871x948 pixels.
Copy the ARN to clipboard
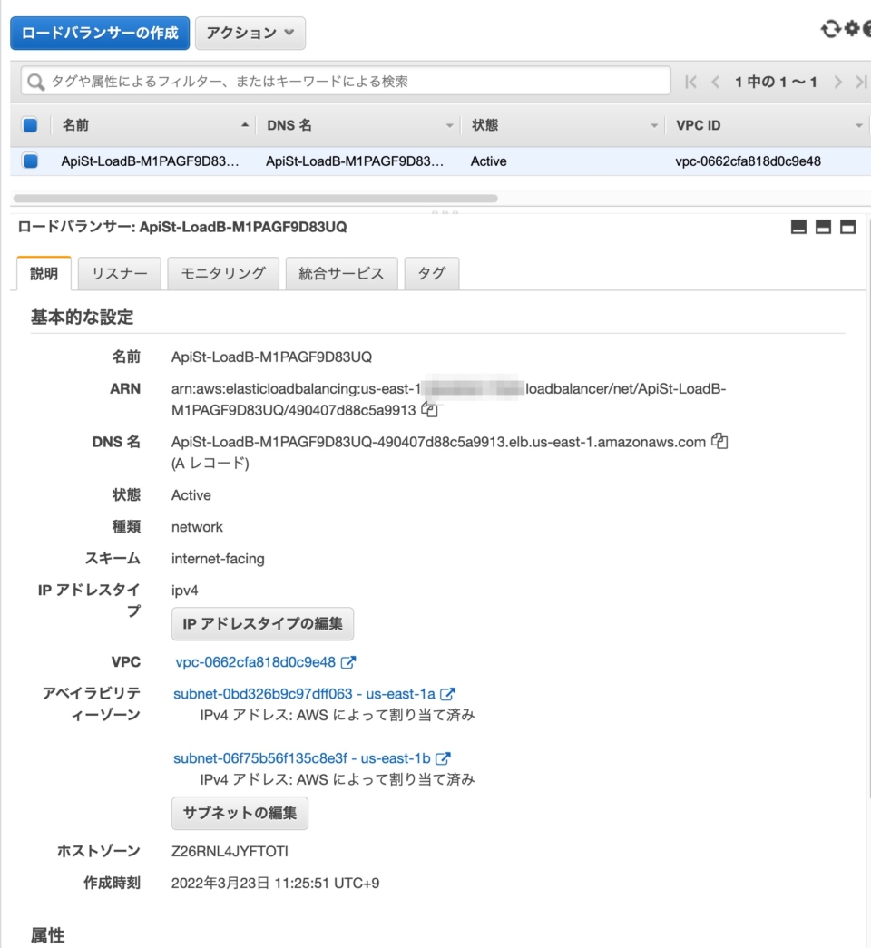click(x=427, y=410)
